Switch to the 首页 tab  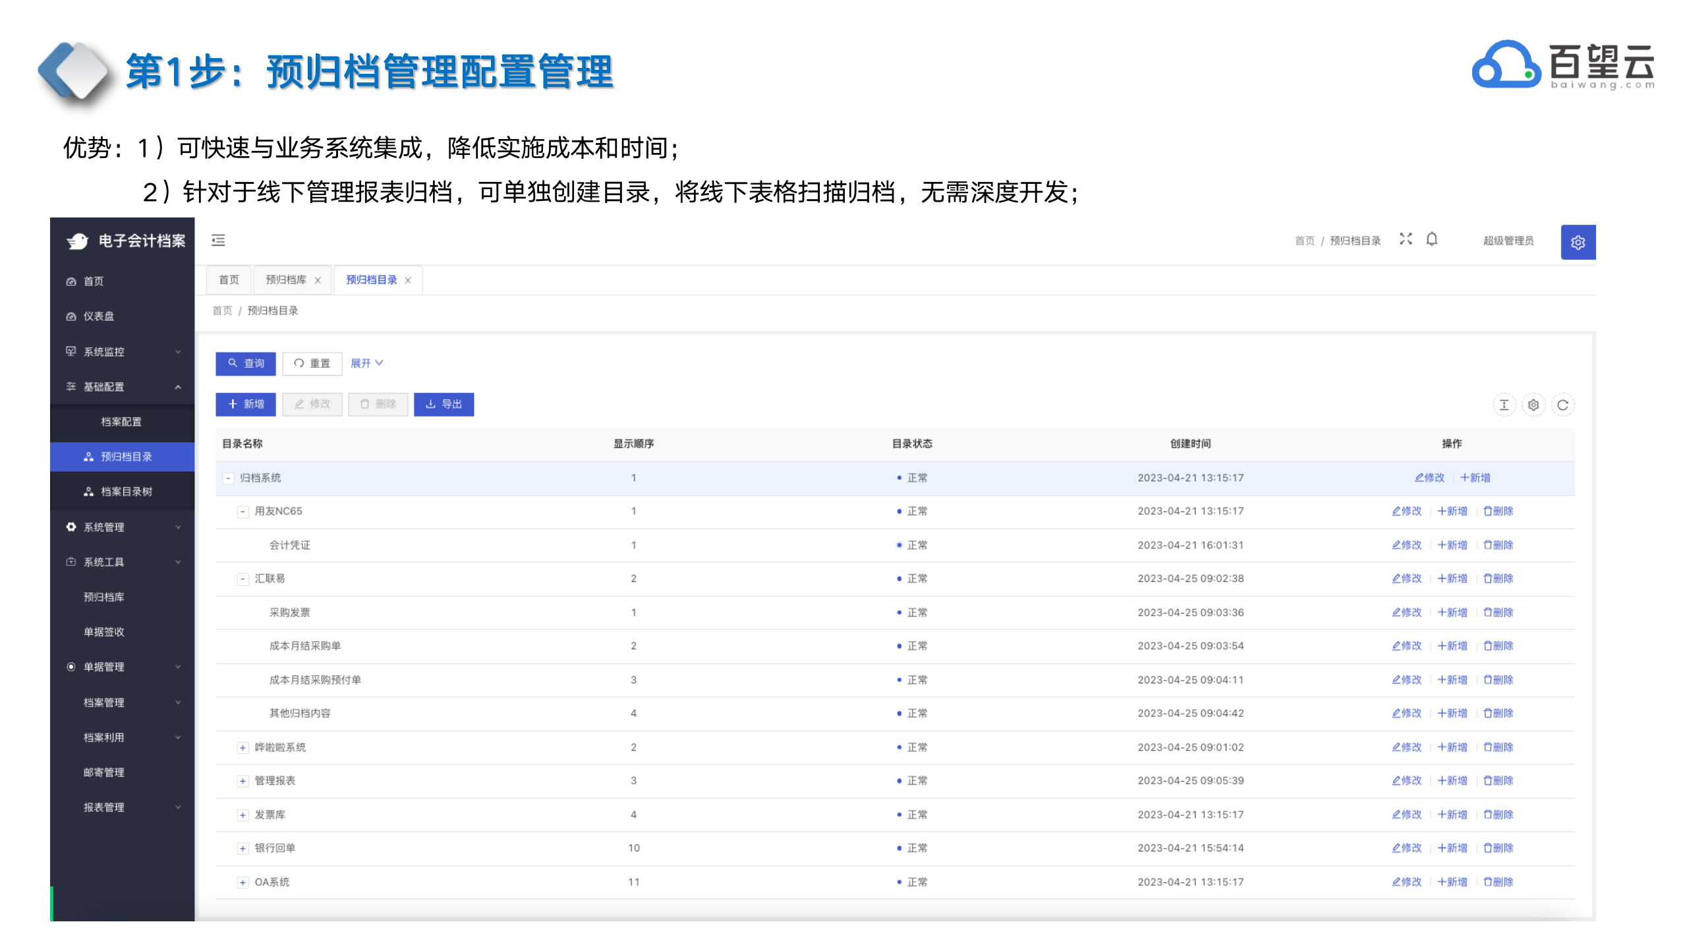click(x=229, y=280)
